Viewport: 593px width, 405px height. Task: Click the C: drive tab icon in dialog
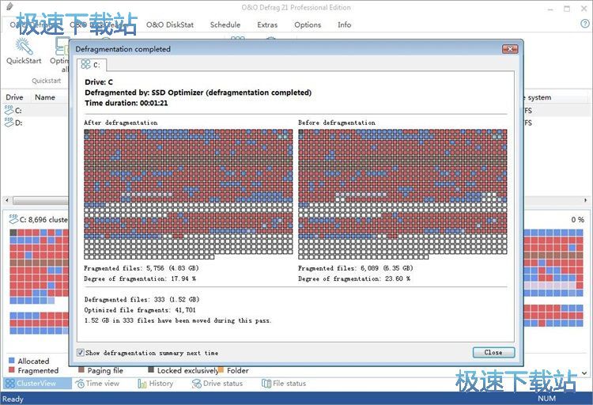(86, 64)
